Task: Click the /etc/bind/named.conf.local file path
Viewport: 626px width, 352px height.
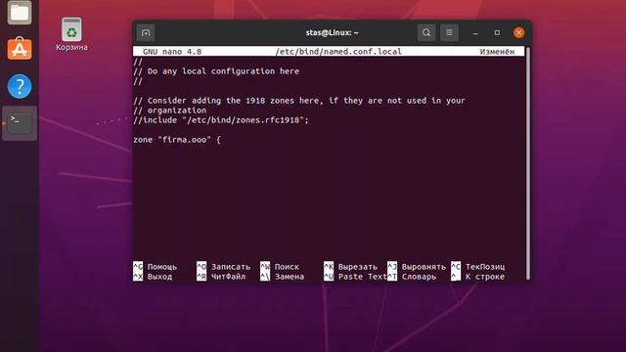Action: pyautogui.click(x=338, y=52)
